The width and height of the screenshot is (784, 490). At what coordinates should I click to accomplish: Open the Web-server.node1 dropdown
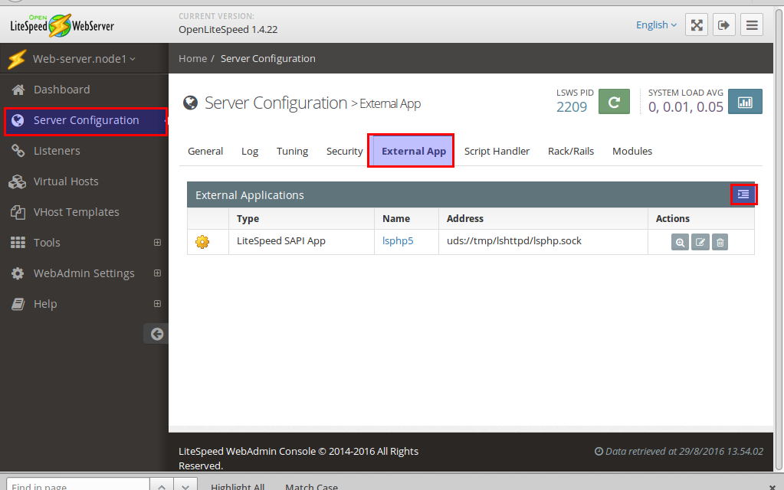point(84,59)
